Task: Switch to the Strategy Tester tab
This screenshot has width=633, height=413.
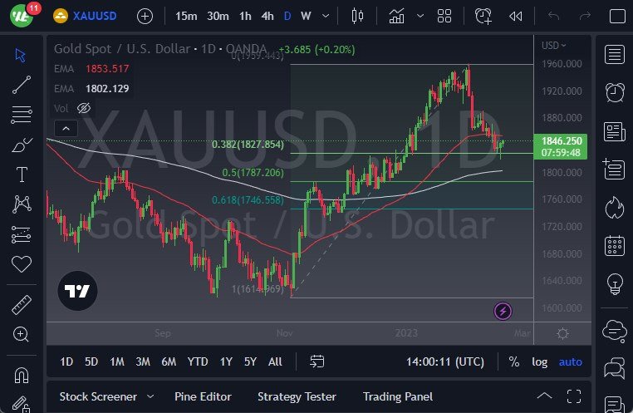Action: (x=297, y=396)
